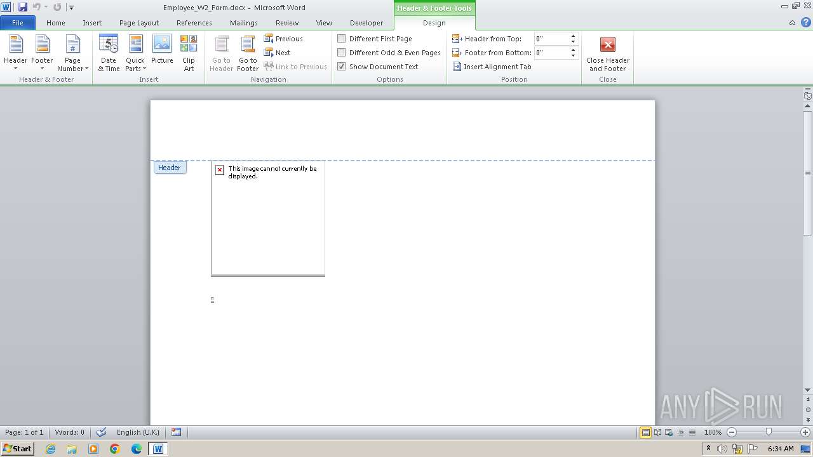Open Windows Explorer folder on taskbar
The width and height of the screenshot is (813, 457).
click(x=72, y=449)
